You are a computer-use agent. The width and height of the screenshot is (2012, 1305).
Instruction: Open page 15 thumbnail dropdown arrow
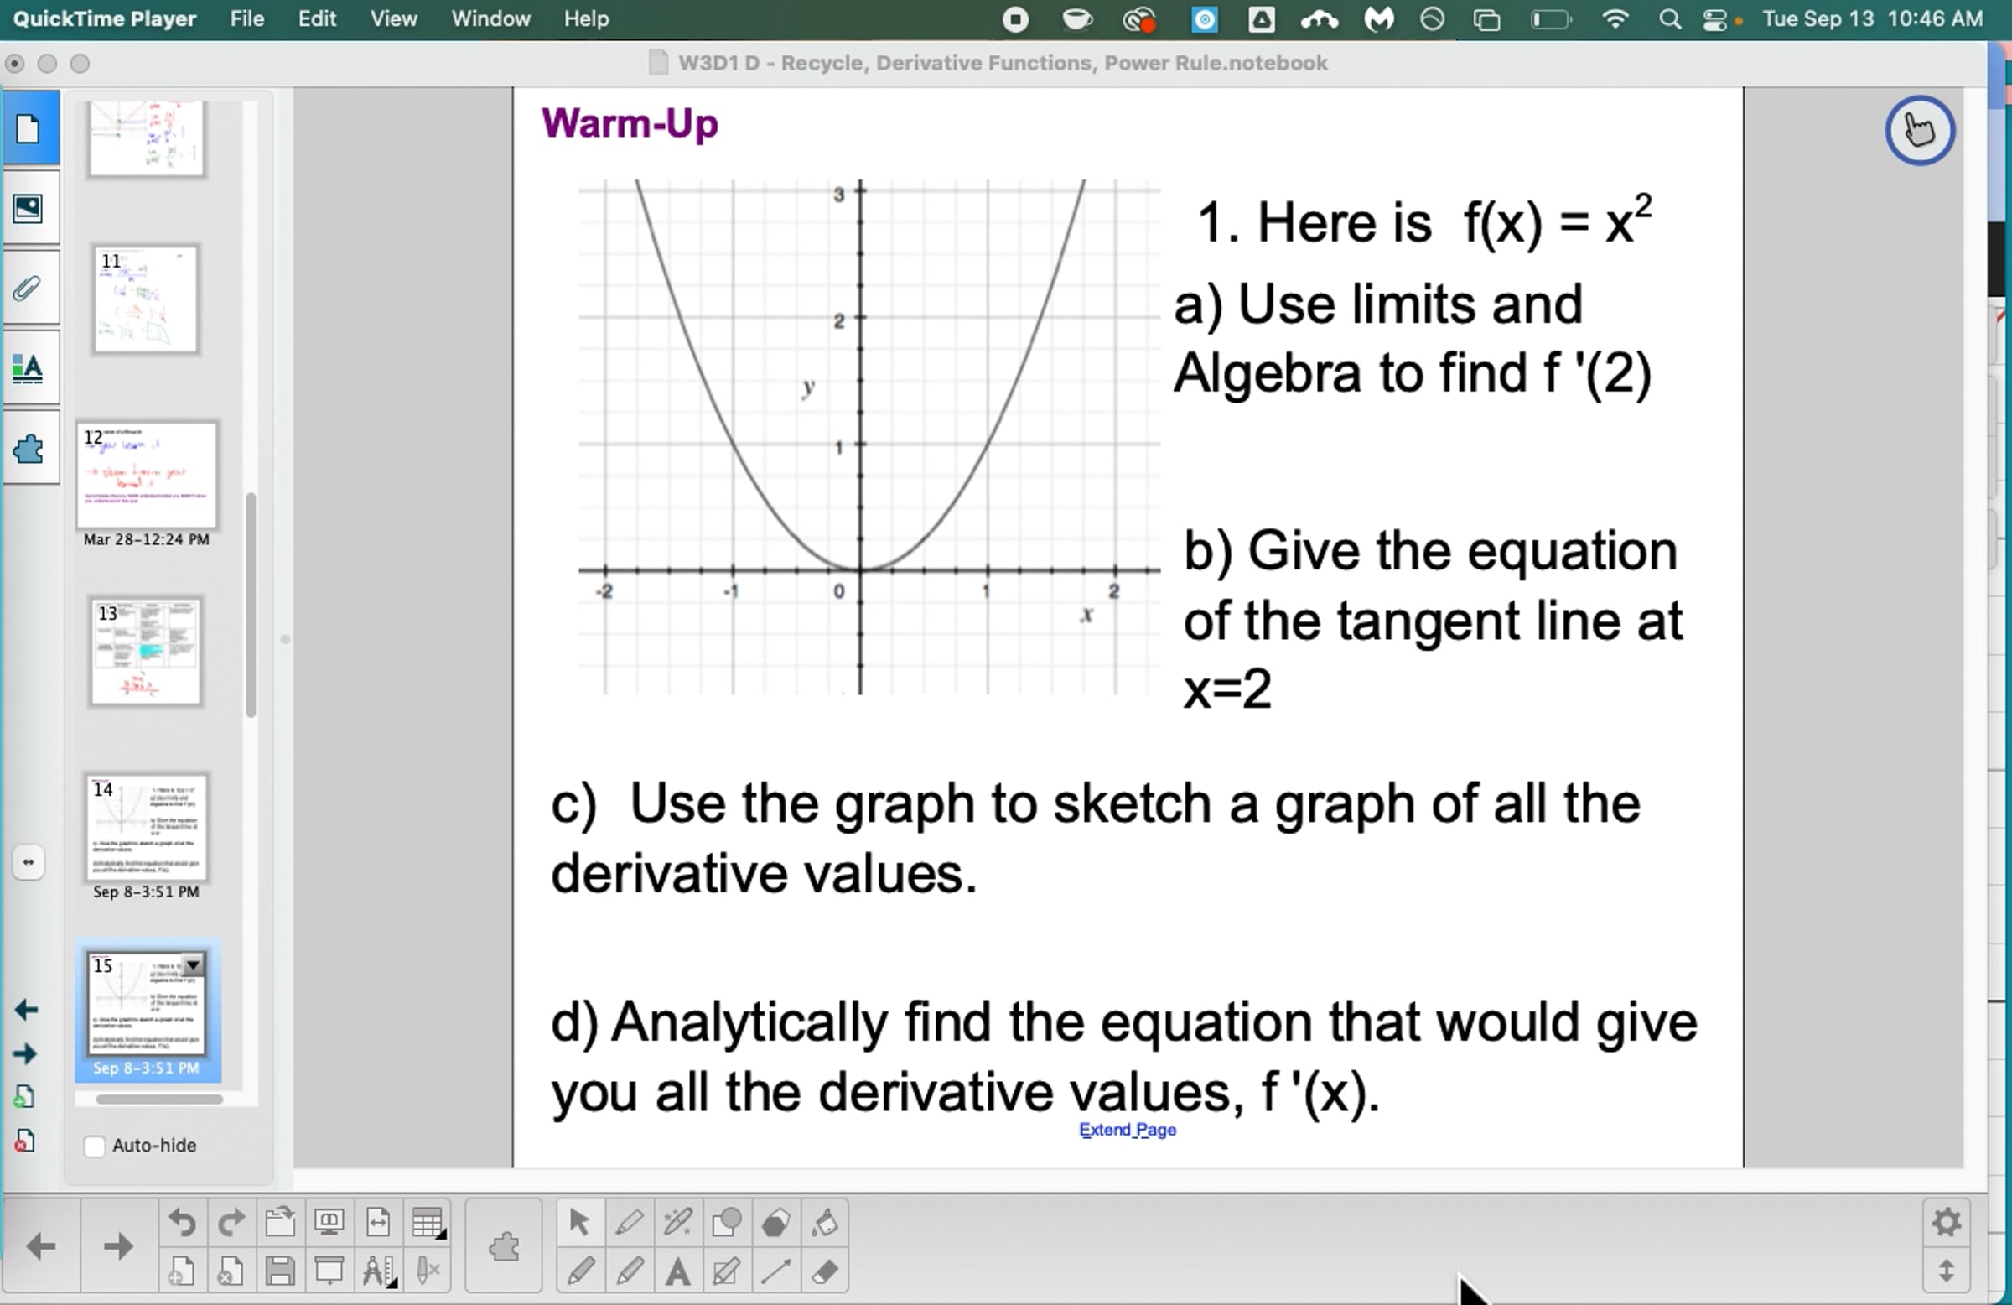[x=194, y=964]
